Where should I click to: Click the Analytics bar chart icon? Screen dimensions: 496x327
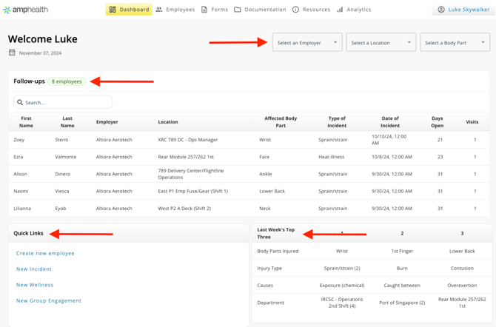click(x=340, y=10)
